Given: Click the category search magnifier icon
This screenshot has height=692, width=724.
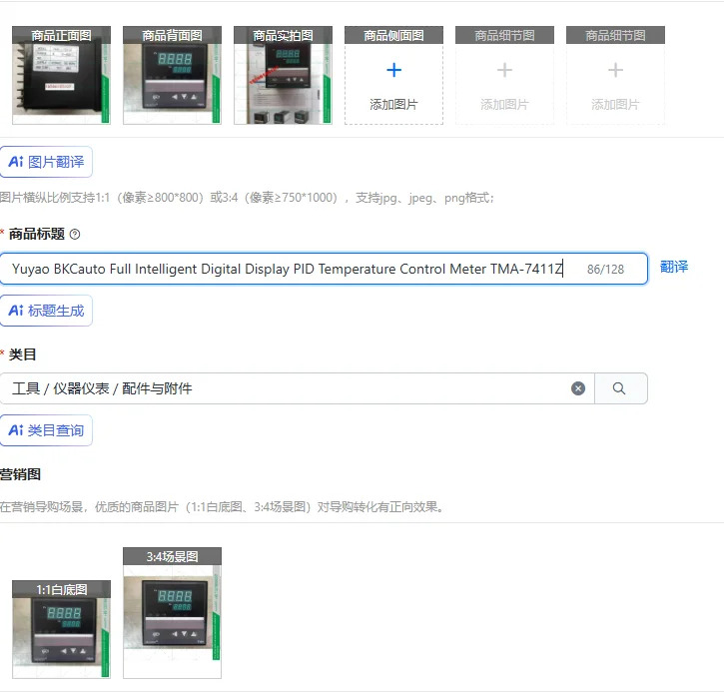Looking at the screenshot, I should point(619,388).
